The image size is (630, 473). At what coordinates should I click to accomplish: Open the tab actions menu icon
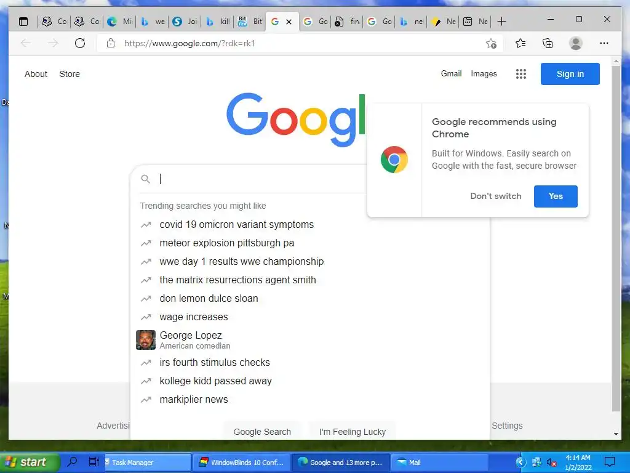pos(23,22)
